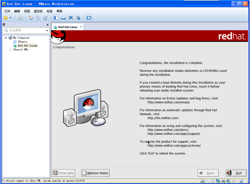Click the Congratulations panel heading

click(64, 47)
